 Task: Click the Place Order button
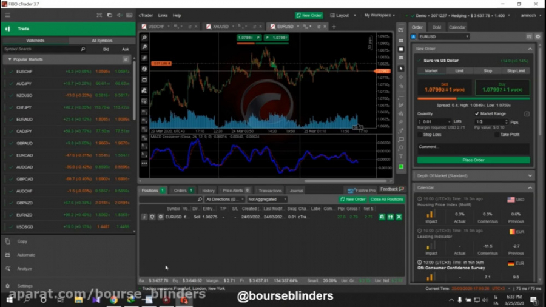pos(474,160)
